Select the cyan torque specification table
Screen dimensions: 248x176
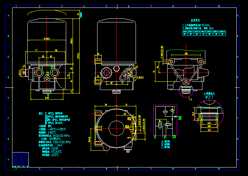(204, 33)
